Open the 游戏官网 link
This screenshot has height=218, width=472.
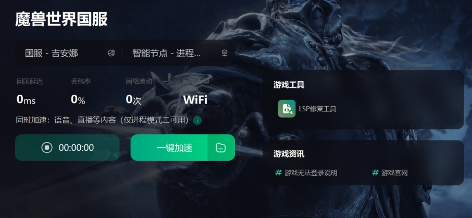394,173
